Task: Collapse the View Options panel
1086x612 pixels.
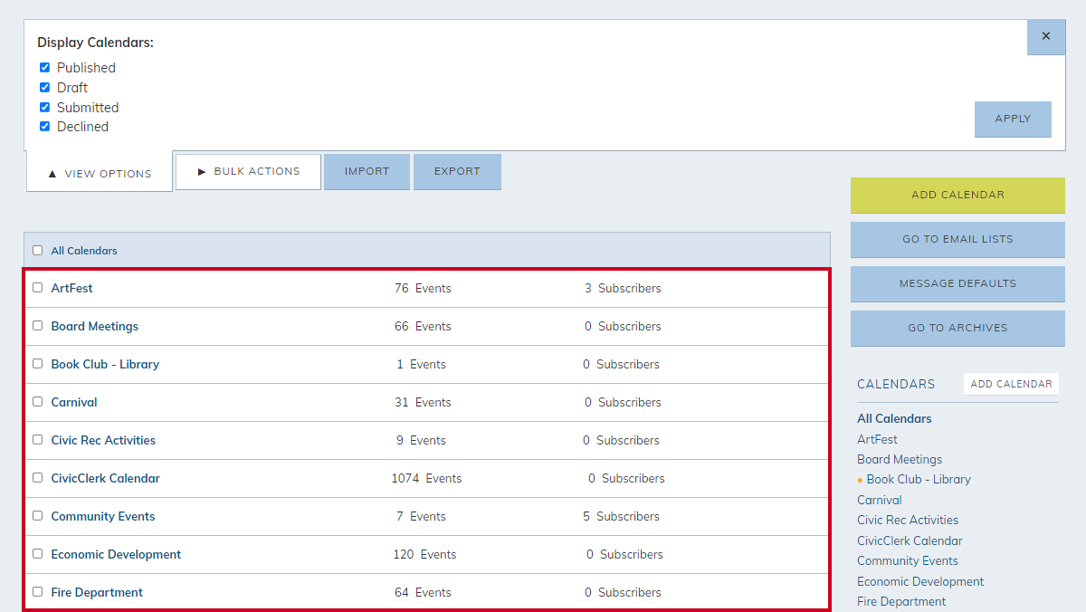Action: (100, 173)
